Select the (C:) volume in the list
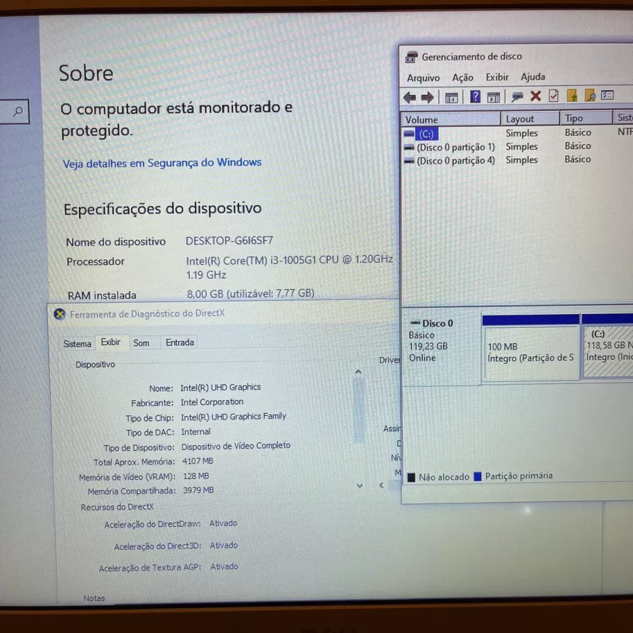This screenshot has width=633, height=633. (427, 134)
